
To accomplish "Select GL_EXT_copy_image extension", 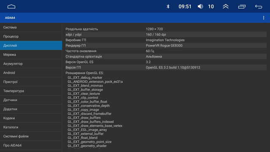I will point(84,110).
